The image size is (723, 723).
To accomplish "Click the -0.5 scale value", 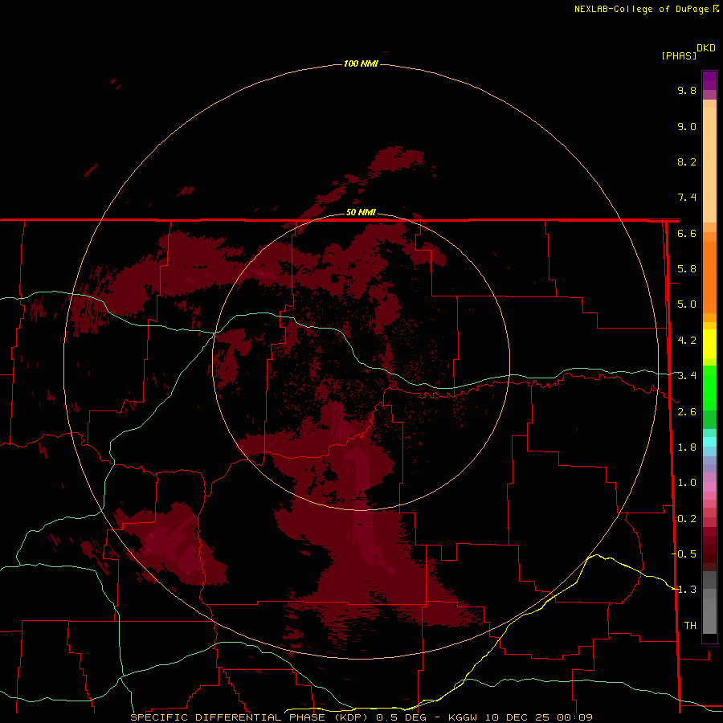I will tap(684, 553).
